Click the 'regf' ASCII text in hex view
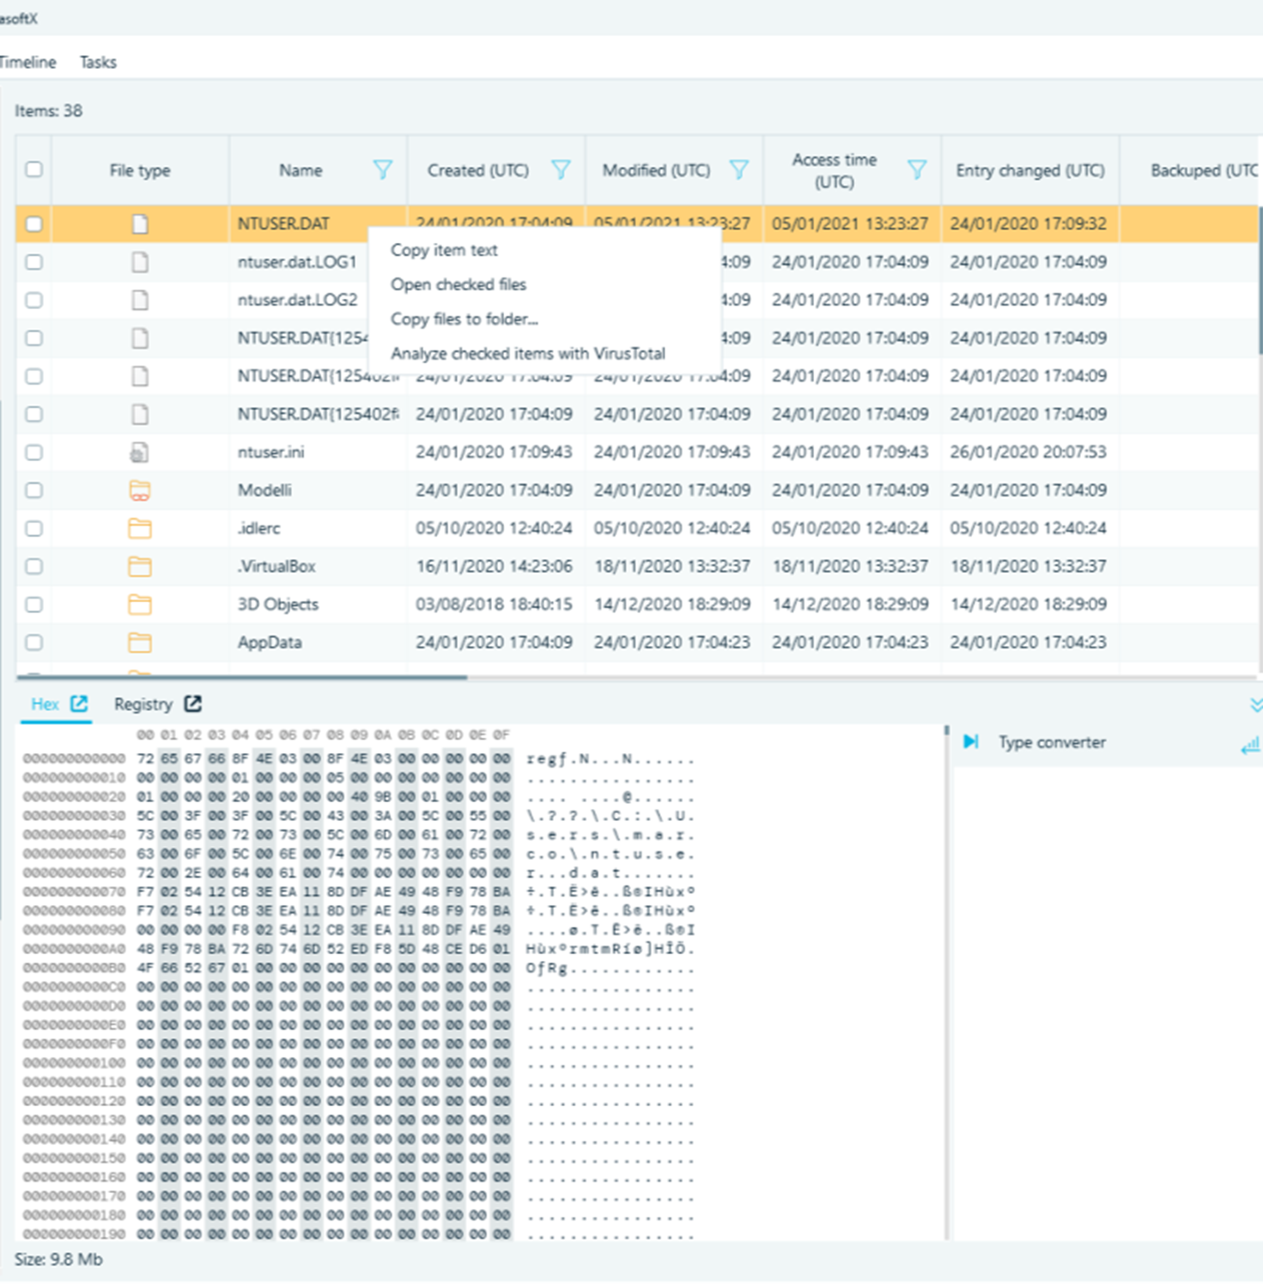 point(545,759)
